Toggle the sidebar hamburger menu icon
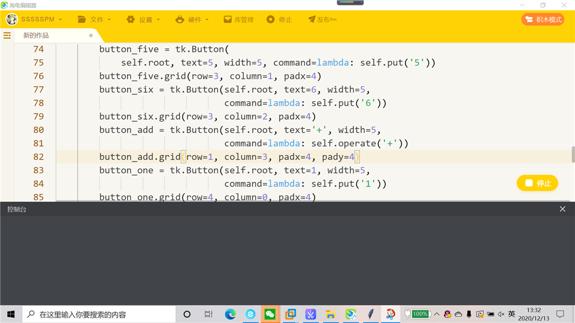This screenshot has width=575, height=323. click(x=7, y=35)
